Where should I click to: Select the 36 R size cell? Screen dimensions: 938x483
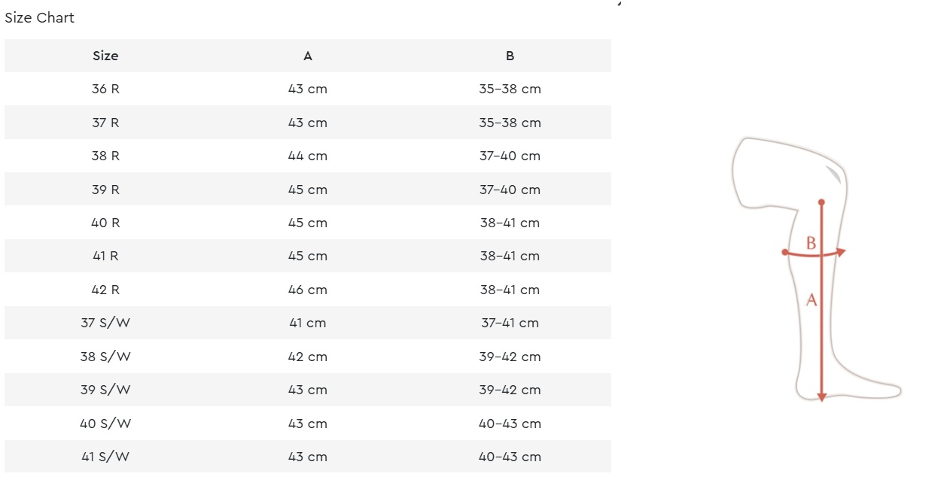click(105, 89)
